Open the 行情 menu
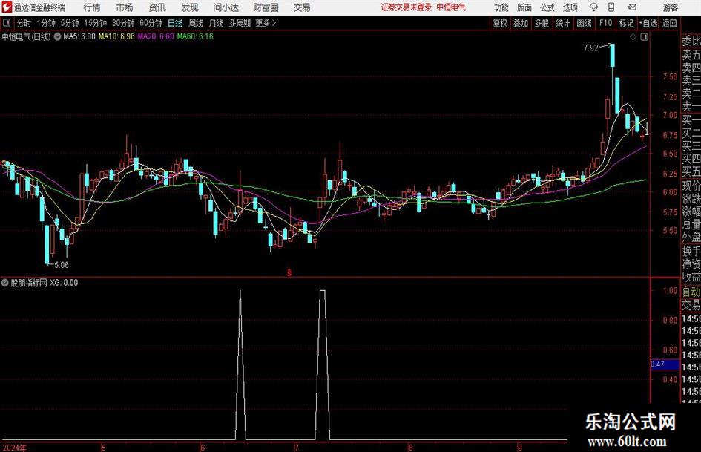701x452 pixels. pyautogui.click(x=92, y=7)
